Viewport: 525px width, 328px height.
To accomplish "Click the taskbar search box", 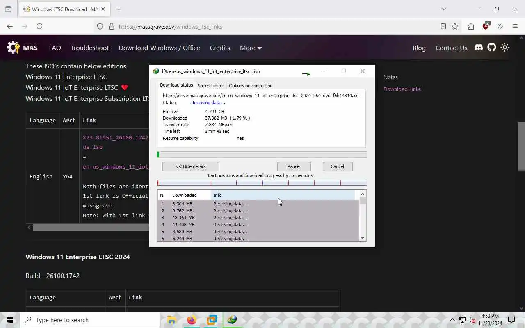I will click(90, 320).
